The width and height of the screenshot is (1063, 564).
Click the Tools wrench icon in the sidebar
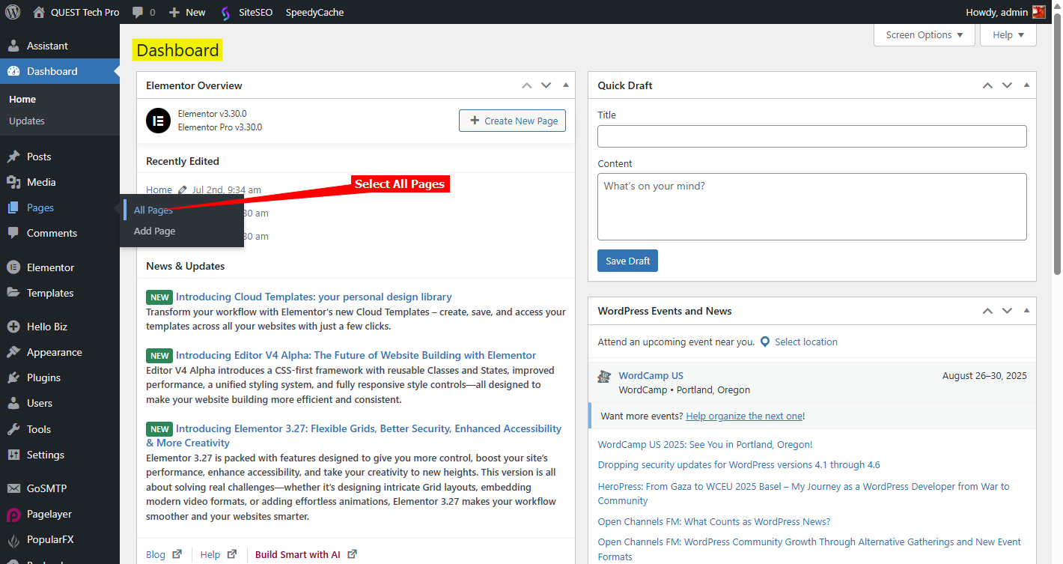[x=13, y=429]
